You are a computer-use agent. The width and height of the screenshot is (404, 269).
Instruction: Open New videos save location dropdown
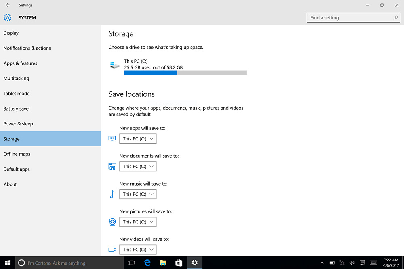138,250
